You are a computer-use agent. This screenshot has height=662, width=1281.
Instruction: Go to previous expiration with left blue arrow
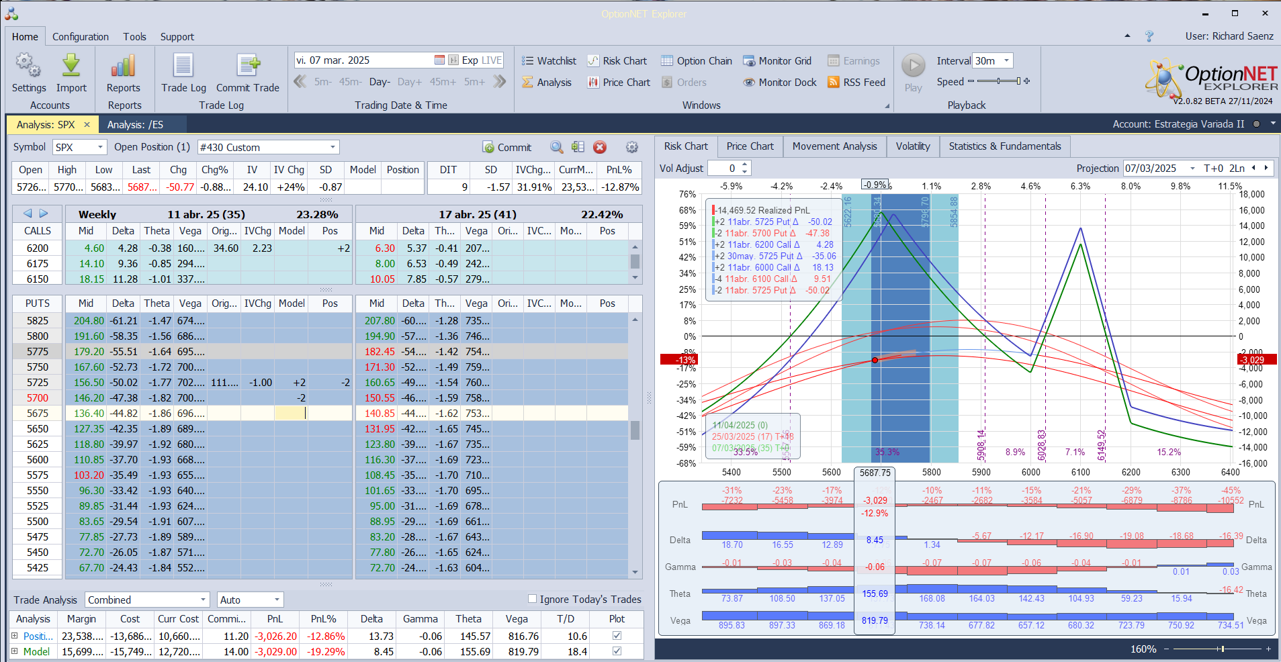(x=28, y=214)
